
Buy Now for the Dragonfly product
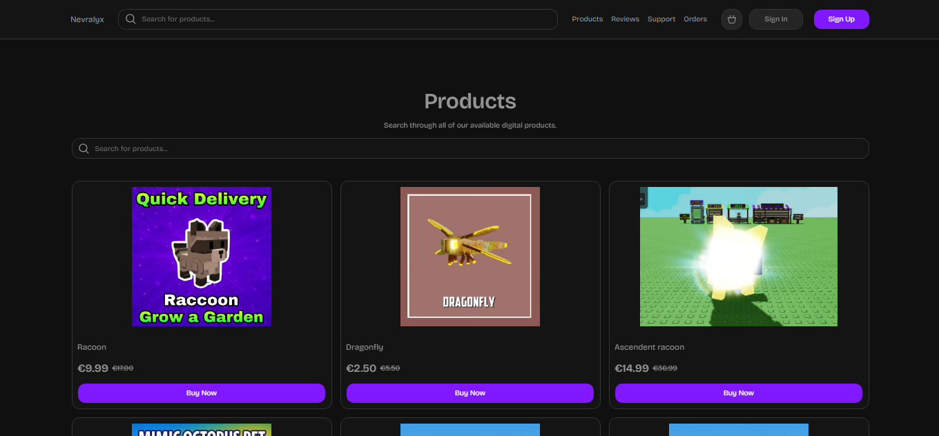[x=470, y=393]
